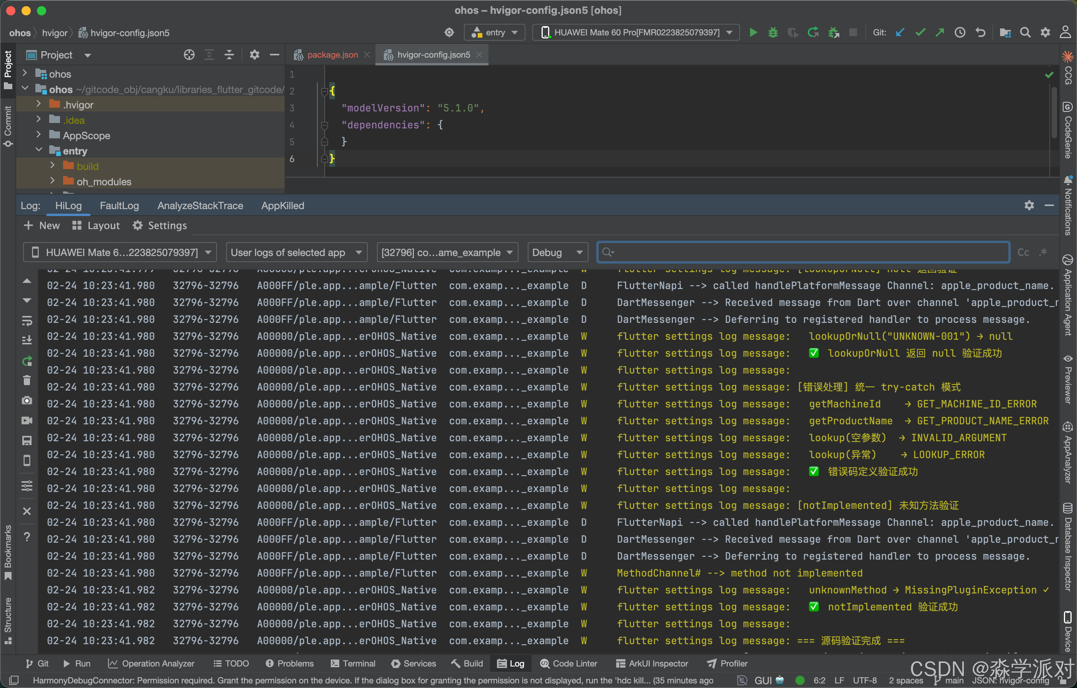Click the log search input field

point(805,253)
